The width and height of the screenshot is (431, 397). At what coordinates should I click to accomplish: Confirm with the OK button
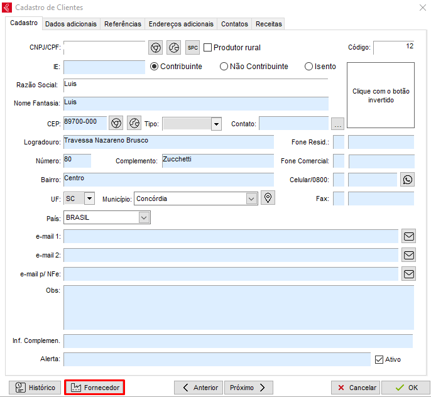pos(406,388)
